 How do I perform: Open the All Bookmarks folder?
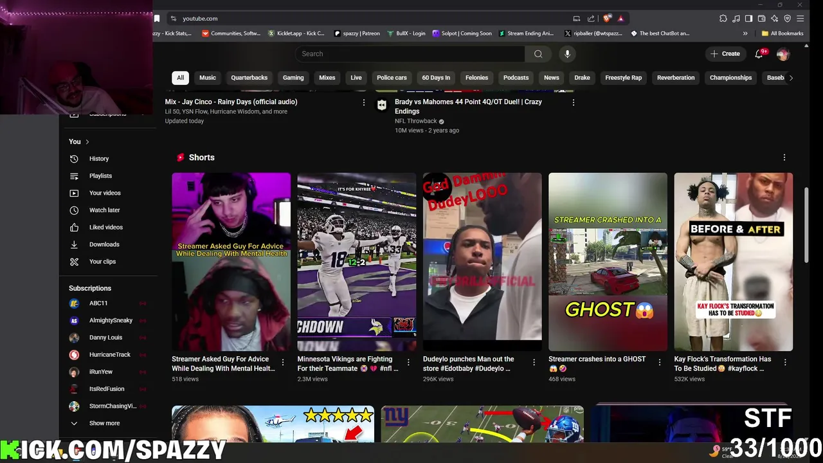tap(782, 33)
